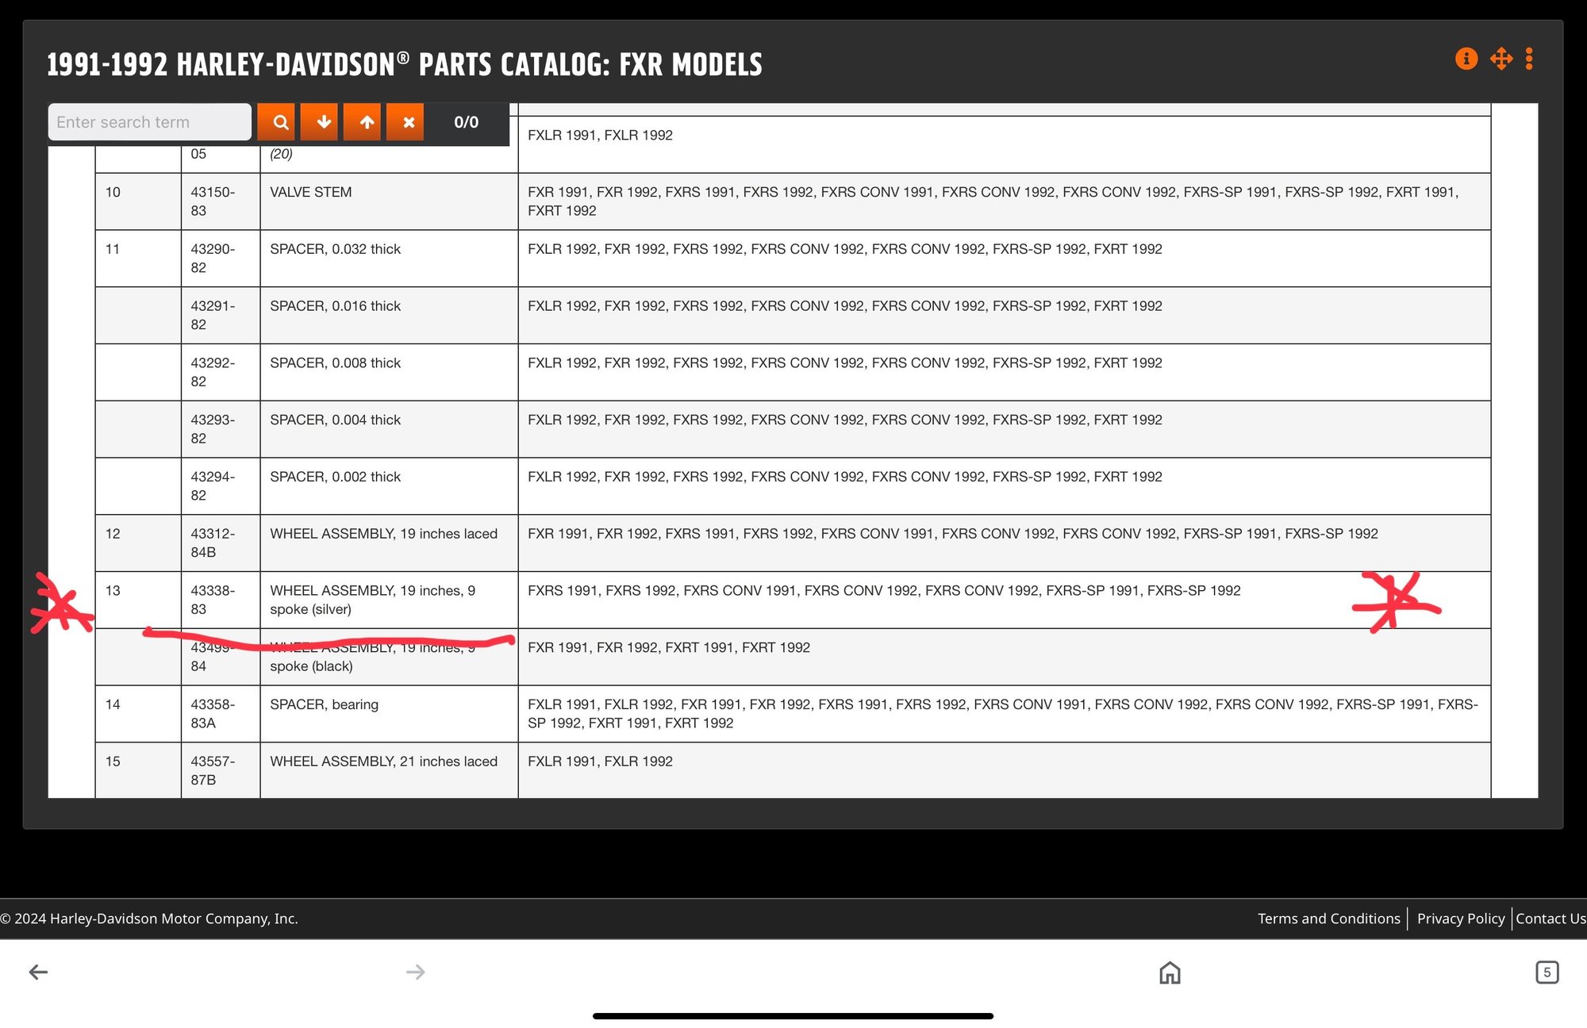
Task: Open the tab count button showing 5
Action: (1546, 972)
